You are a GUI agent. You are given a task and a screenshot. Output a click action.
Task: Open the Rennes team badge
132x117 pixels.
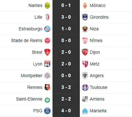(x=47, y=87)
